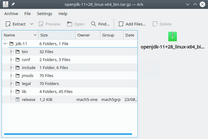This screenshot has width=208, height=139.
Task: Click the Extract toolbar icon
Action: pyautogui.click(x=8, y=24)
